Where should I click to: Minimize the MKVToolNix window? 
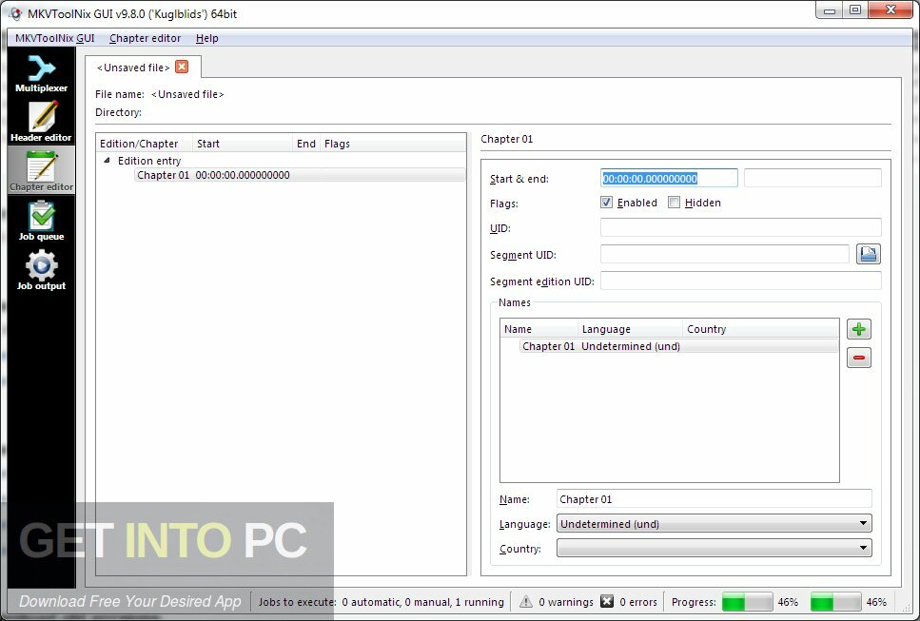pos(829,10)
